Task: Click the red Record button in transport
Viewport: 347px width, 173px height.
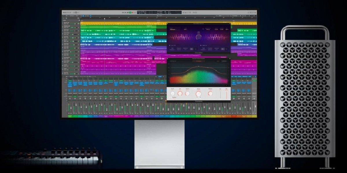Action: click(133, 12)
